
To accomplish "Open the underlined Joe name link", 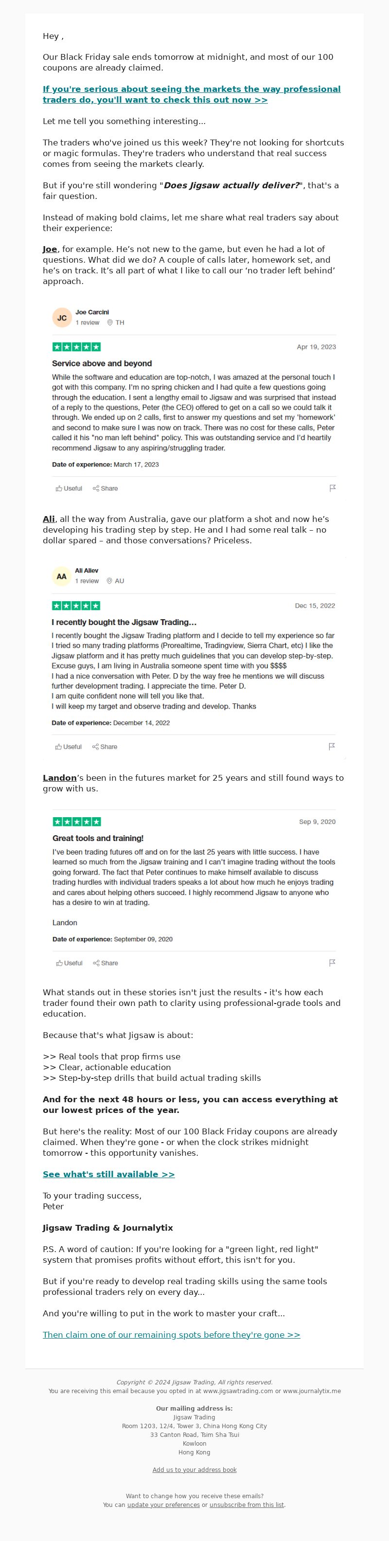I will (50, 249).
